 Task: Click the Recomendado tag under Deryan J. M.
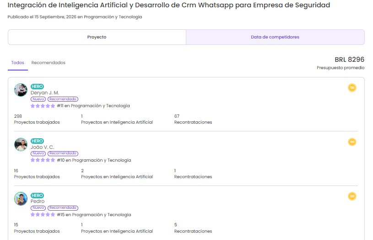tap(63, 99)
